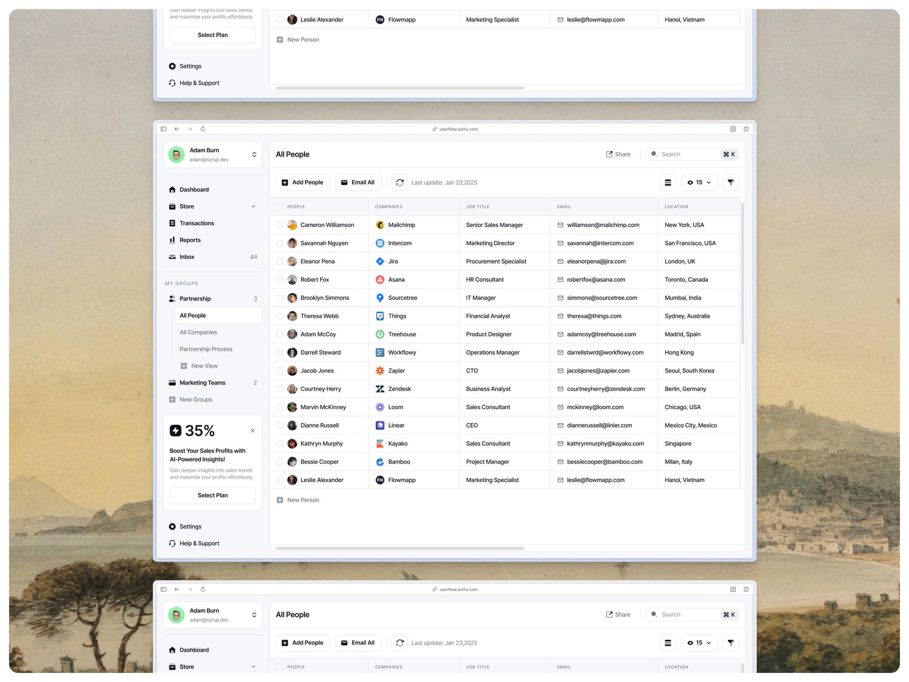Click the Add People button
Viewport: 909px width, 682px height.
point(303,182)
